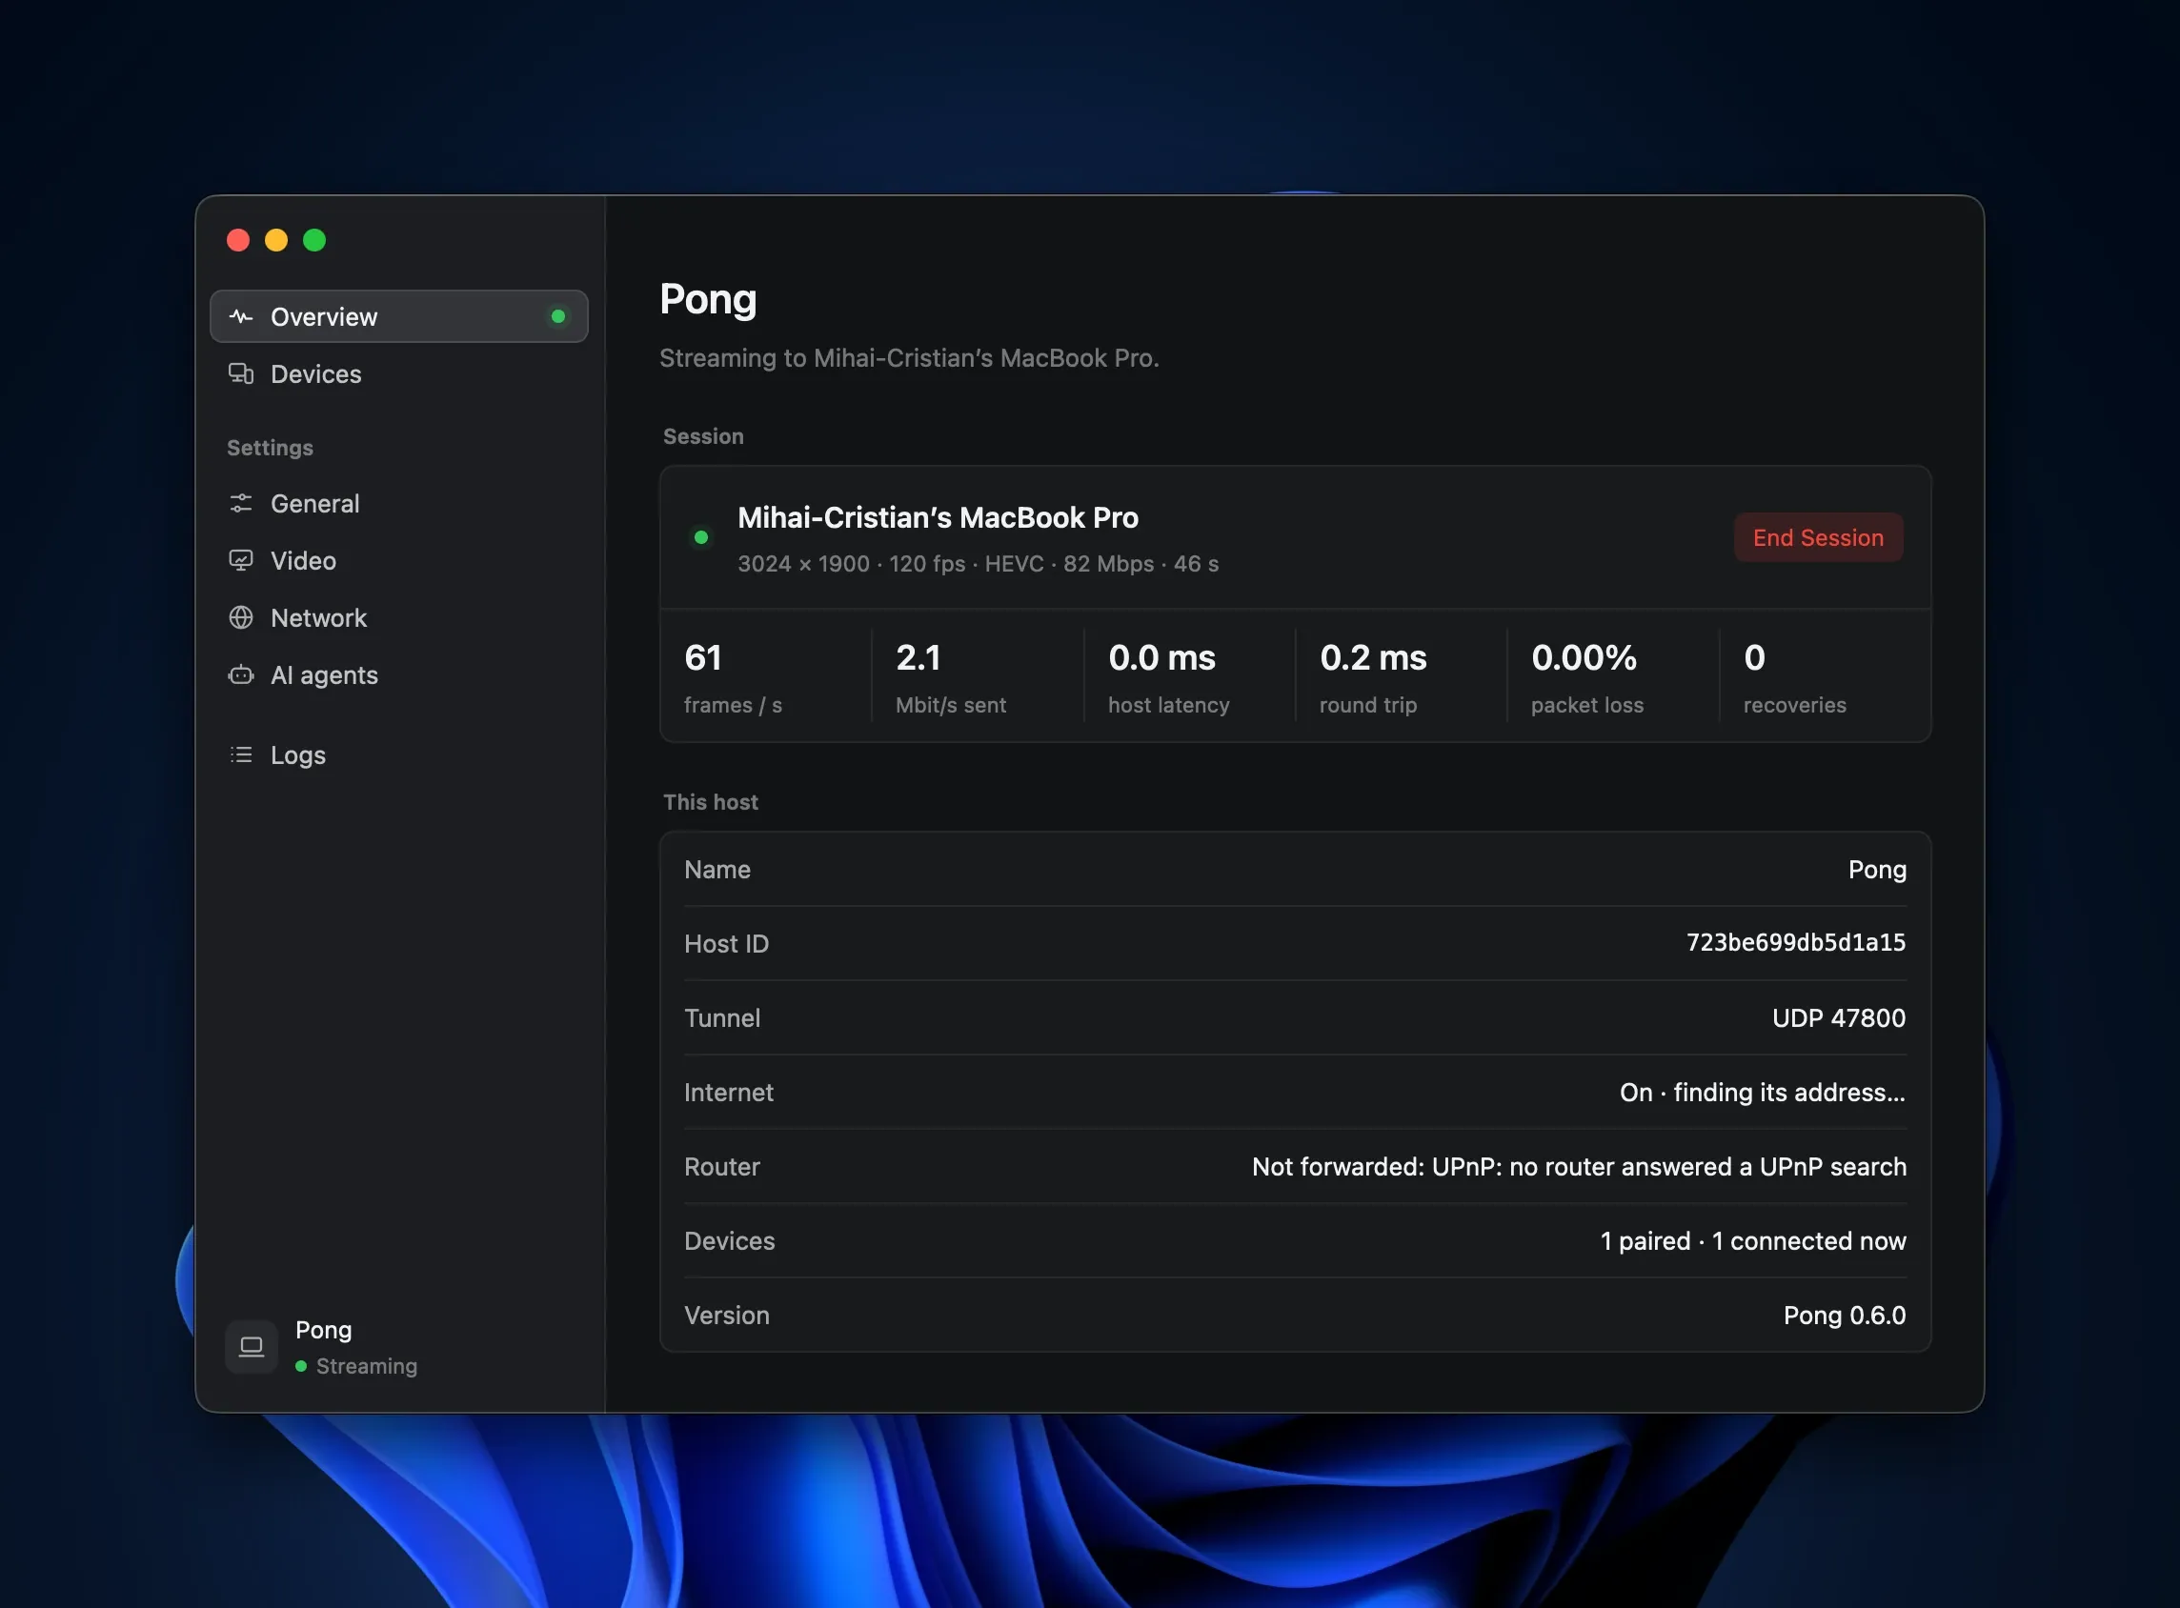Click 'Streaming to Mihai-Cristian's MacBook Pro.' subtitle
The width and height of the screenshot is (2180, 1608).
pos(909,358)
